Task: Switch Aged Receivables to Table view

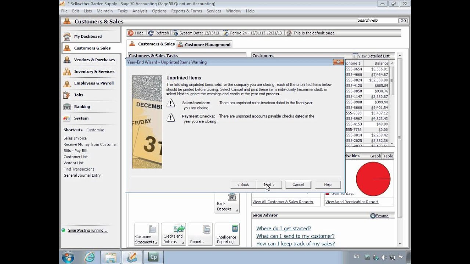Action: (x=388, y=156)
